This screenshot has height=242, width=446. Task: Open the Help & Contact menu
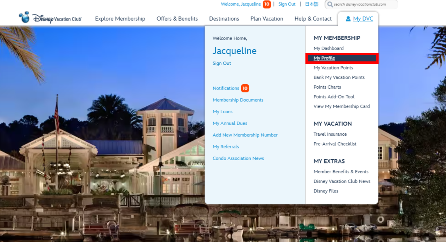tap(313, 19)
